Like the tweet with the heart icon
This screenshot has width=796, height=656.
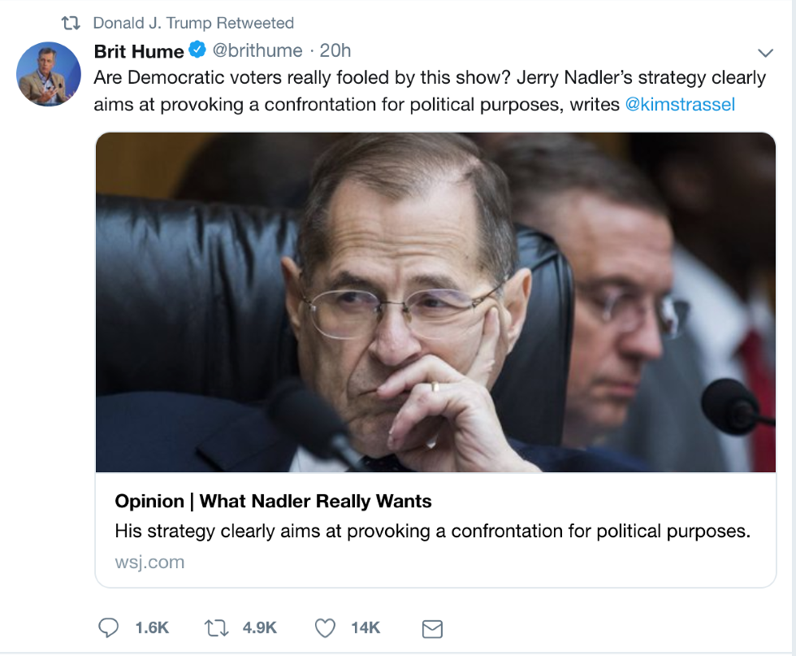[x=325, y=628]
